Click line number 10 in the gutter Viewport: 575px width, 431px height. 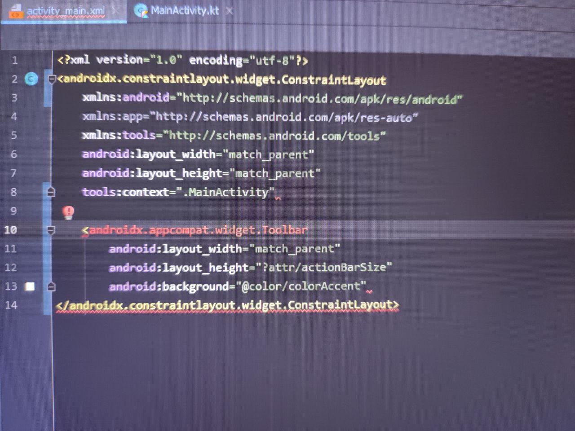point(10,230)
